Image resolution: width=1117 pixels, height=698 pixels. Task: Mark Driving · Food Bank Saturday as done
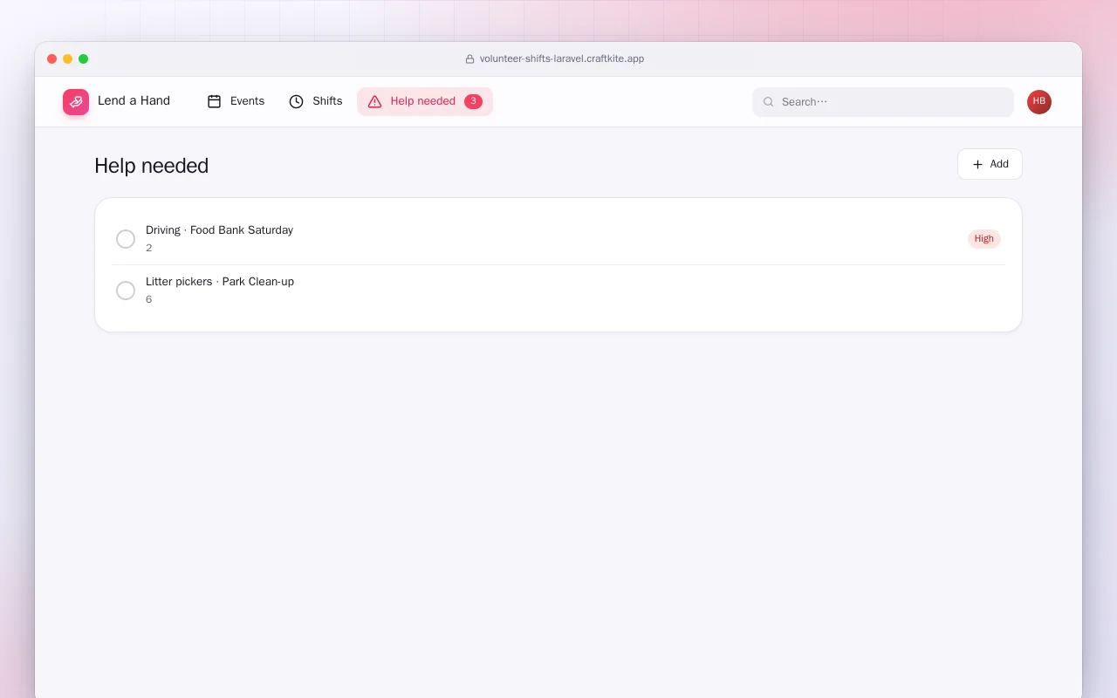(126, 239)
